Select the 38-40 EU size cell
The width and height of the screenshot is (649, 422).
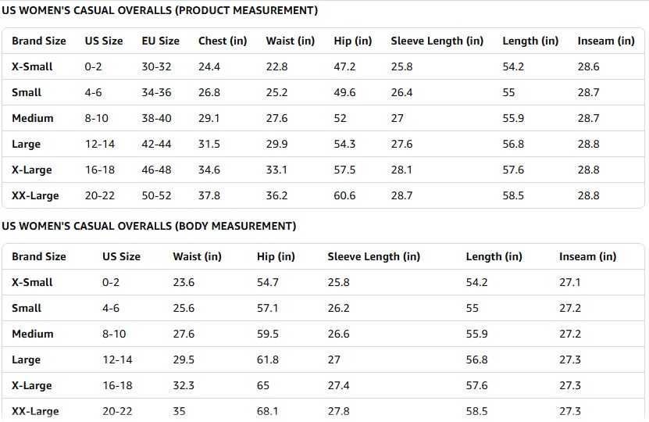pyautogui.click(x=156, y=118)
